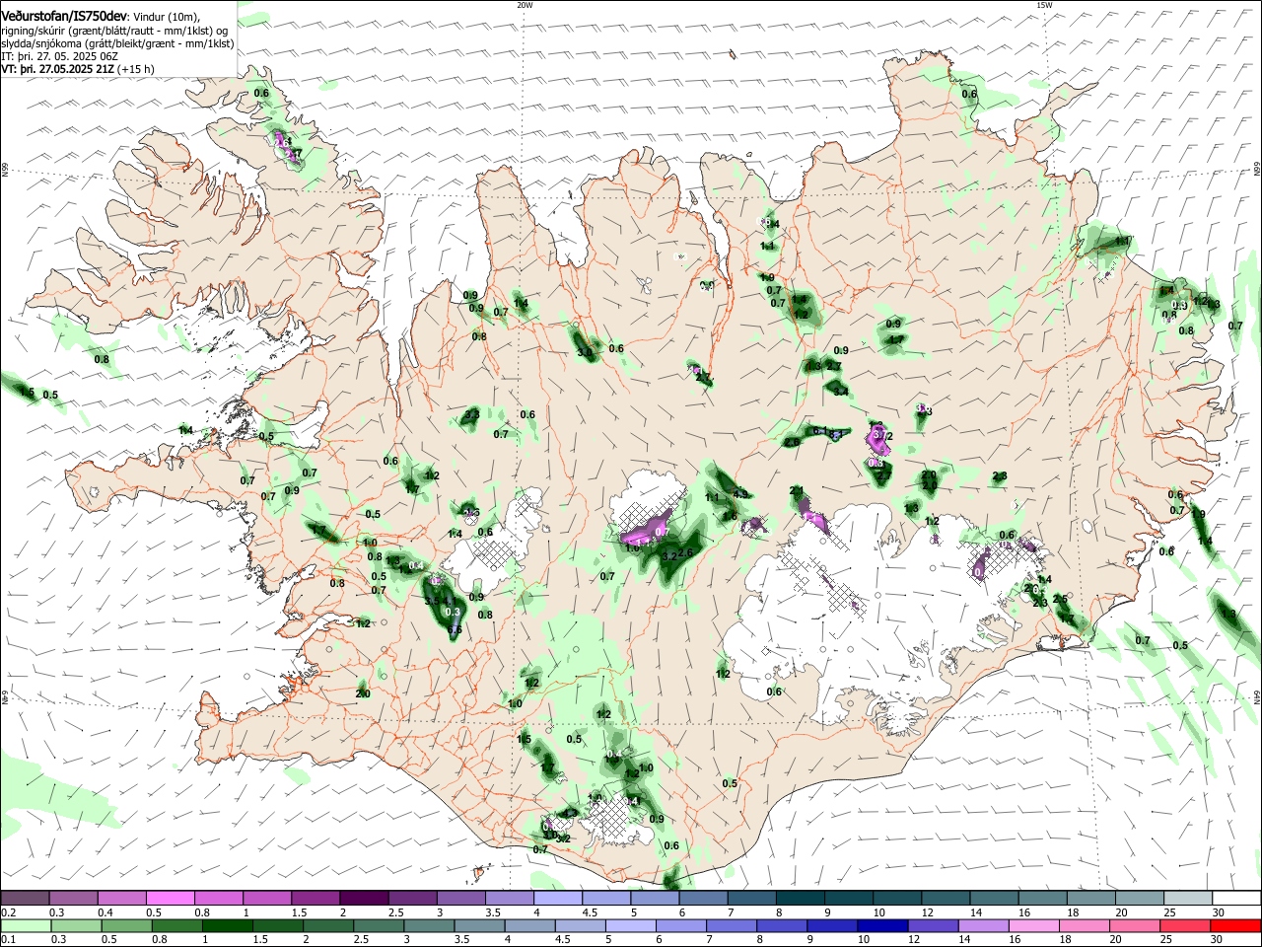Pick the top-row swatch starting at 2.5

click(x=412, y=897)
